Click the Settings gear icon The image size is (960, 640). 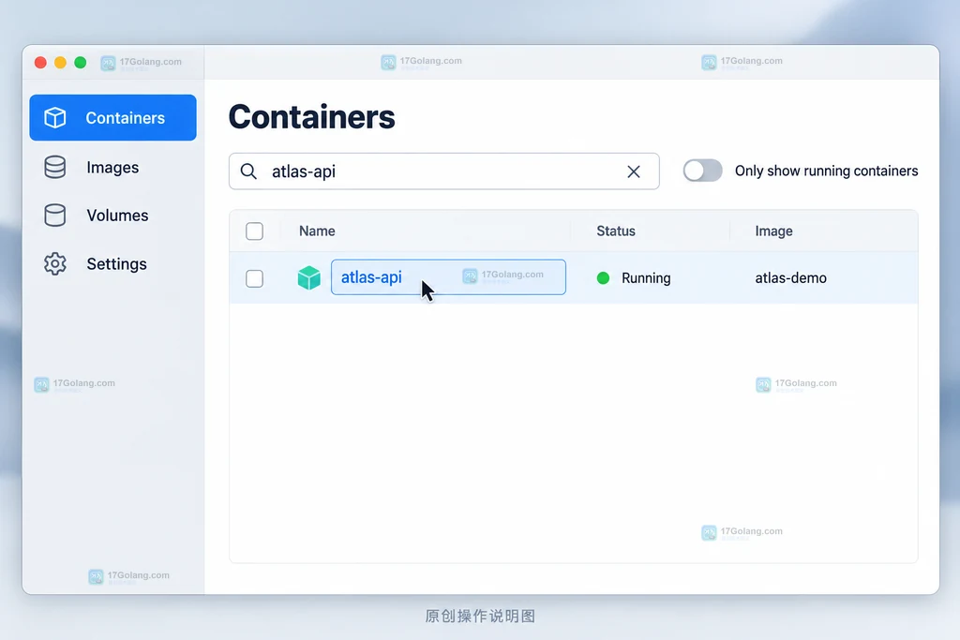pos(55,263)
